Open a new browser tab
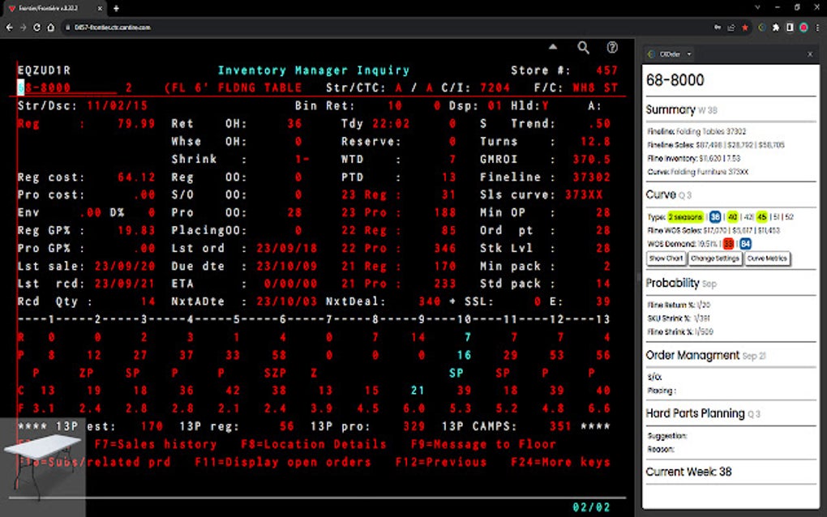The width and height of the screenshot is (827, 517). pyautogui.click(x=116, y=8)
